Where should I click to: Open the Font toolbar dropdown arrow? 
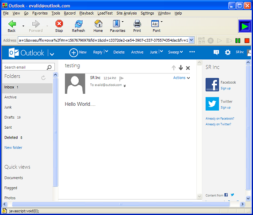pyautogui.click(x=161, y=22)
